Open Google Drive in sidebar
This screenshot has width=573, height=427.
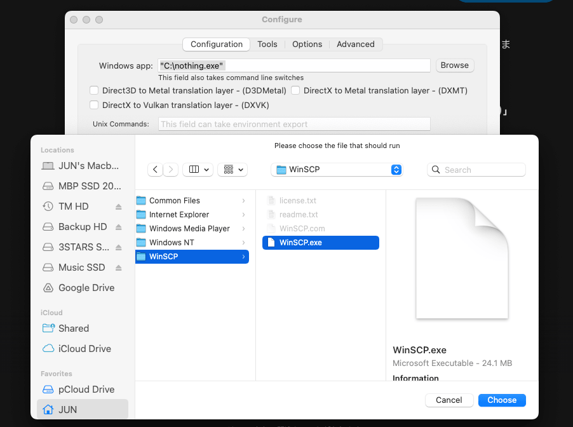(86, 288)
